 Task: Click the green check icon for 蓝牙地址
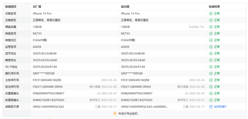(x=211, y=54)
